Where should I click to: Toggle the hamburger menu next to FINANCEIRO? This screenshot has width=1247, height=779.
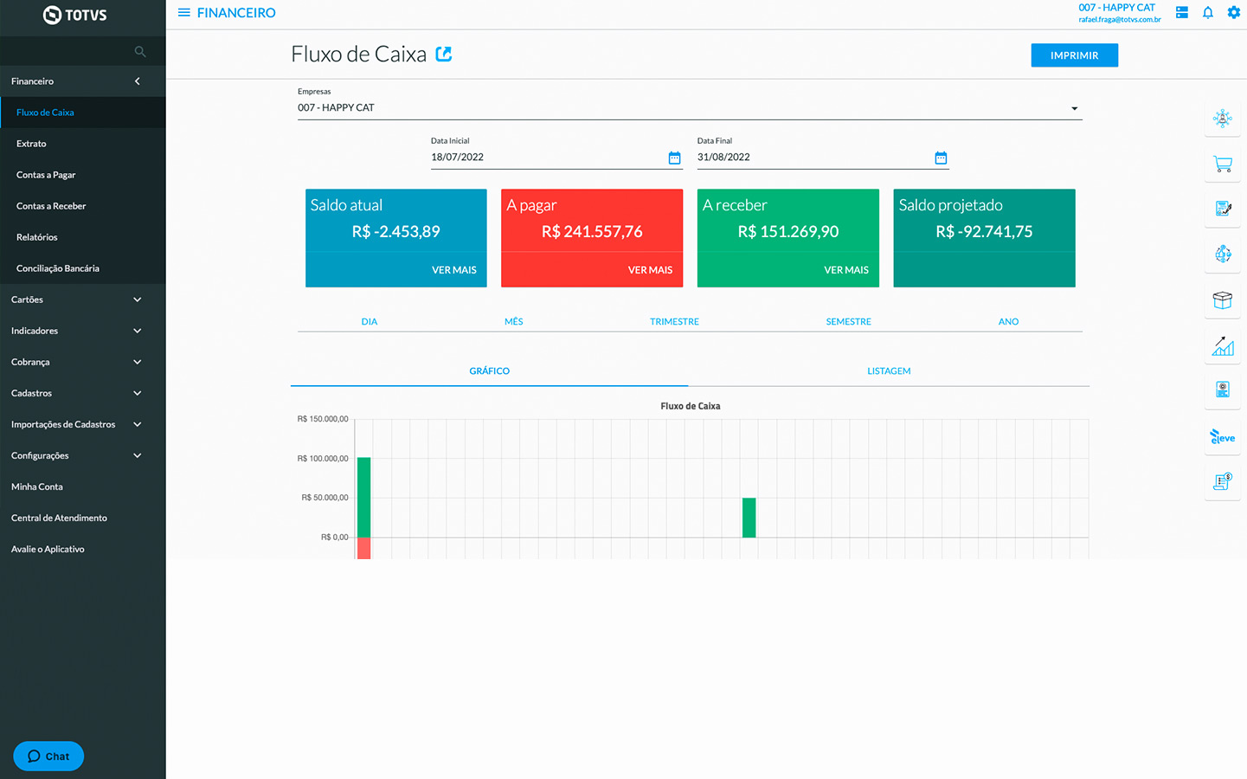[x=183, y=13]
